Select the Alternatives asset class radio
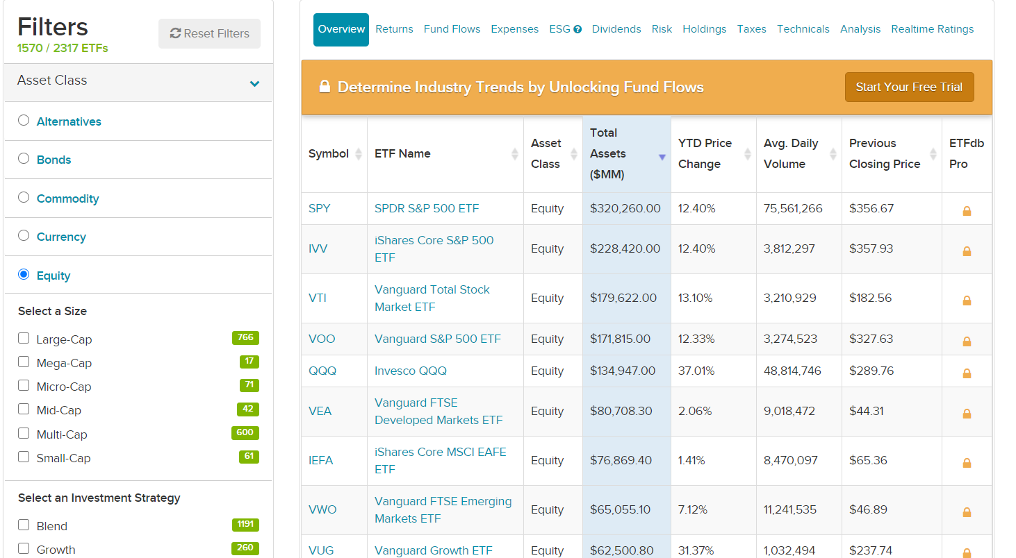The image size is (1016, 558). pos(24,120)
